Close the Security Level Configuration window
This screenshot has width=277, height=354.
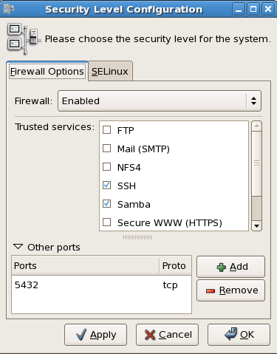pyautogui.click(x=268, y=9)
